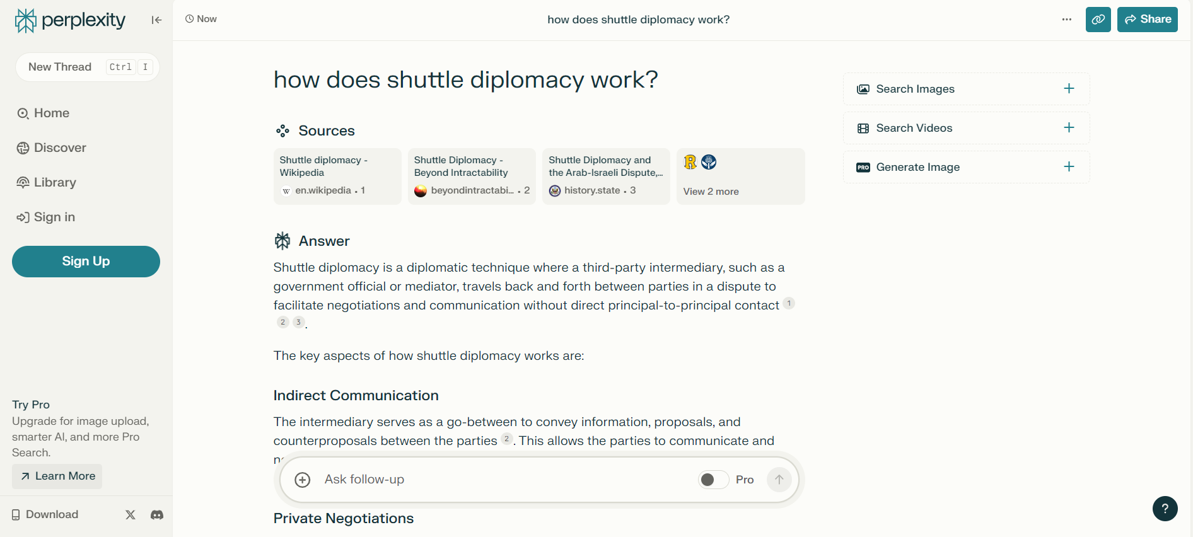Viewport: 1193px width, 537px height.
Task: Expand the Search Videos panel
Action: pos(966,128)
